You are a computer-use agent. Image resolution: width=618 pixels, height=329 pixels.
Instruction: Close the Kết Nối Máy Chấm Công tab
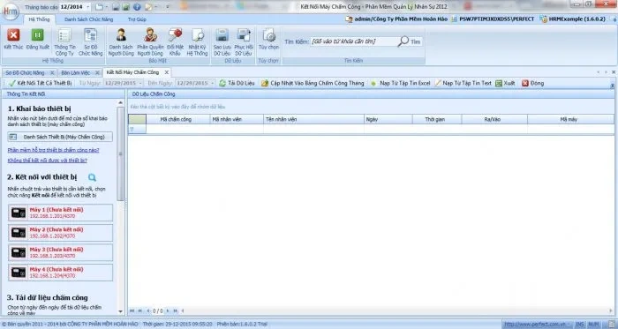coord(166,72)
